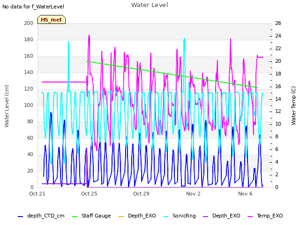Click the 2 tick on temperature axis
This screenshot has height=225, width=300.
[x=277, y=174]
